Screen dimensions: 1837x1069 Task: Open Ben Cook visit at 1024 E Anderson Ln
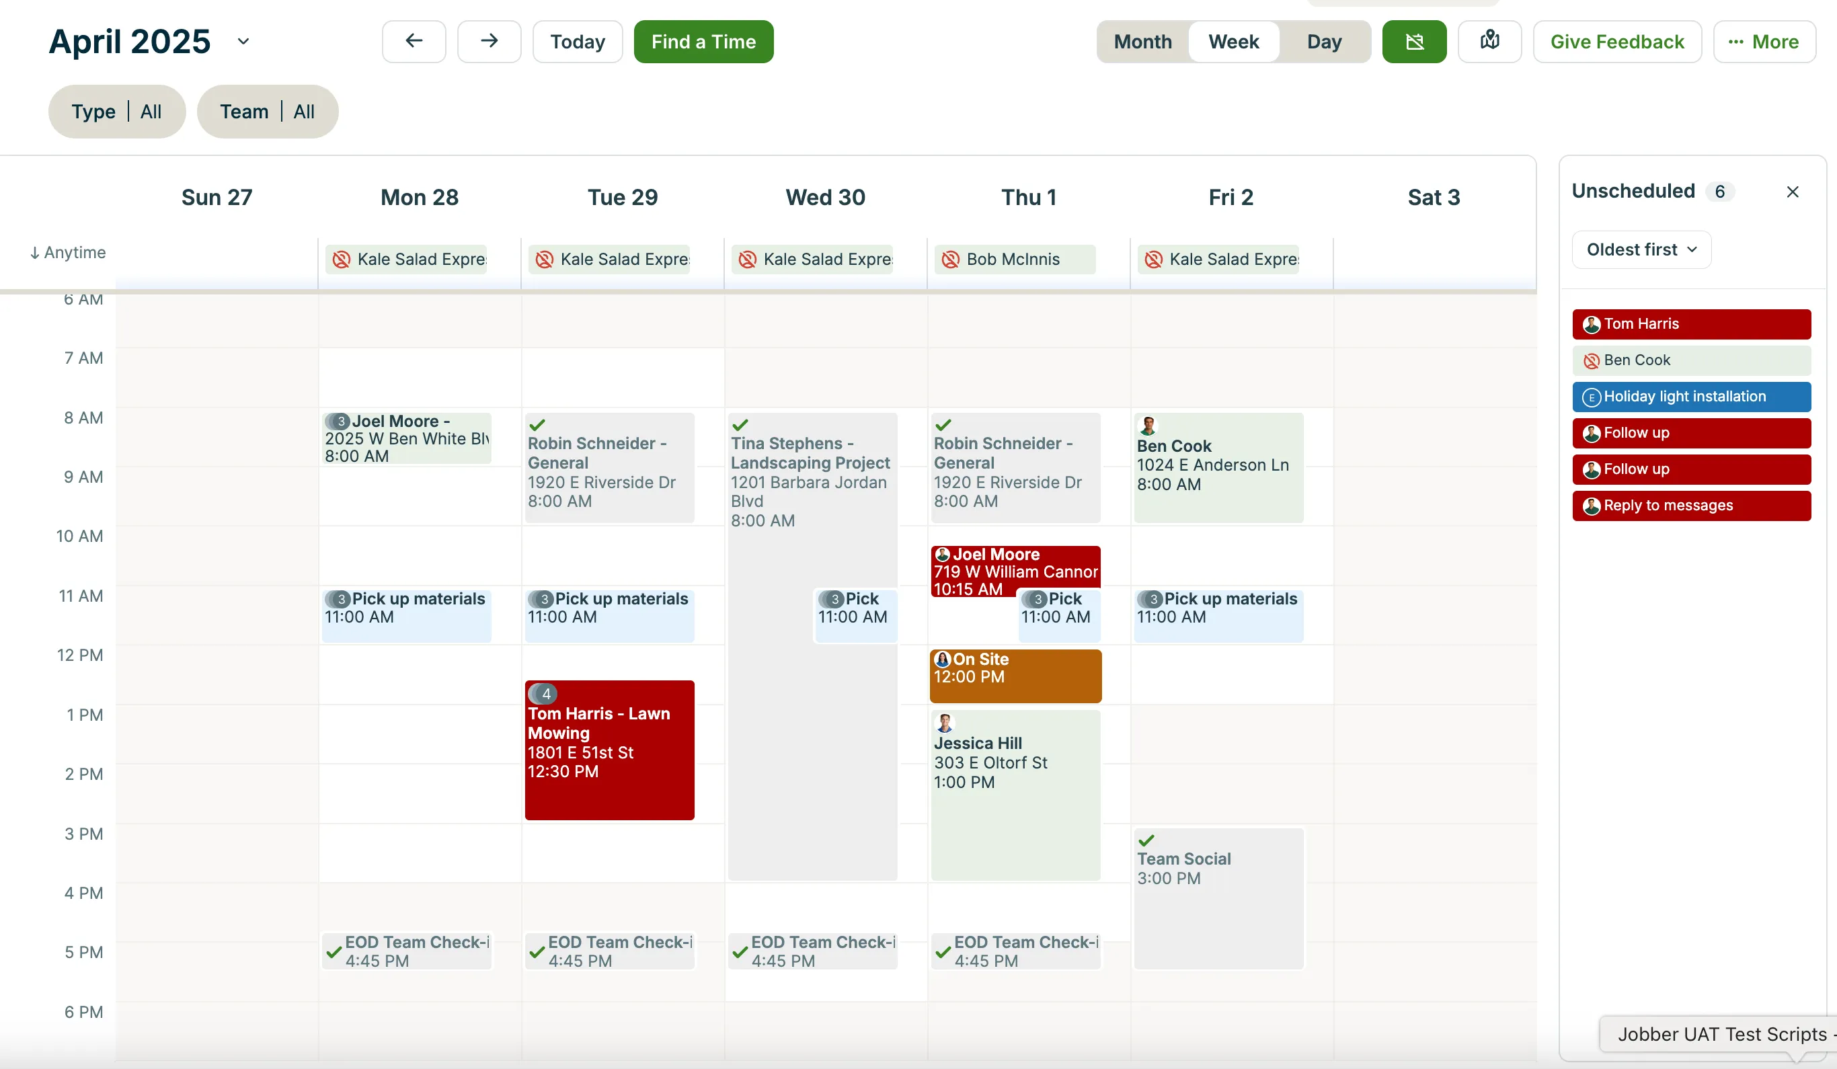click(1218, 468)
